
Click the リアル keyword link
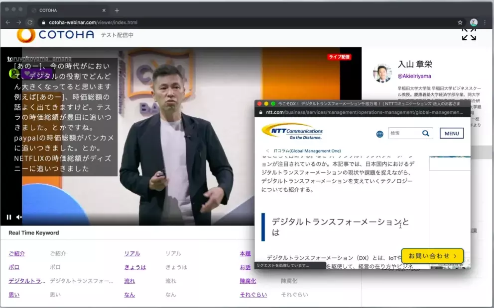pyautogui.click(x=132, y=253)
